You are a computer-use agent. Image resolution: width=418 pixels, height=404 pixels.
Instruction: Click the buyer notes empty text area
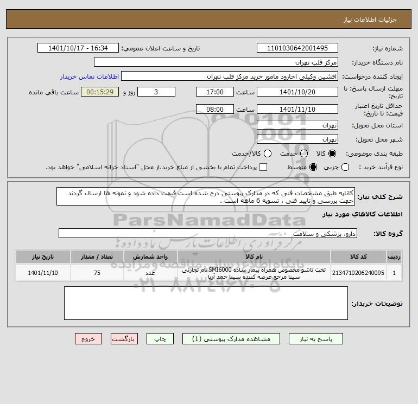click(206, 303)
